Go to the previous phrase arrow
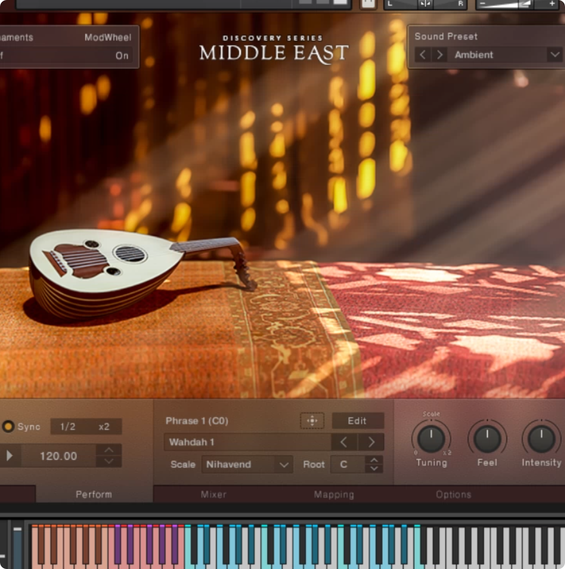Image resolution: width=565 pixels, height=569 pixels. tap(344, 442)
